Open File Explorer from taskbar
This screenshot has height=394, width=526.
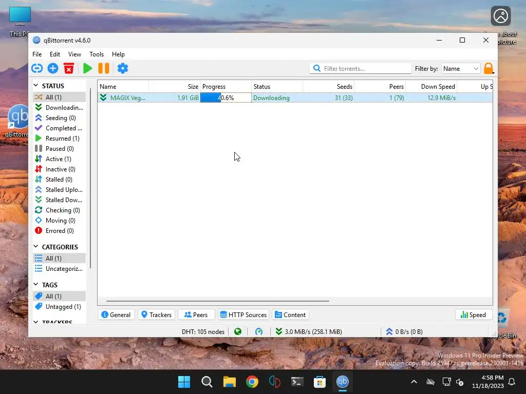230,382
